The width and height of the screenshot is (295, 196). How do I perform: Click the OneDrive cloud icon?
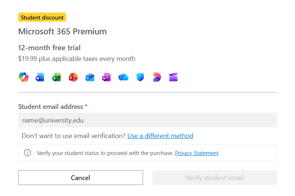123,78
